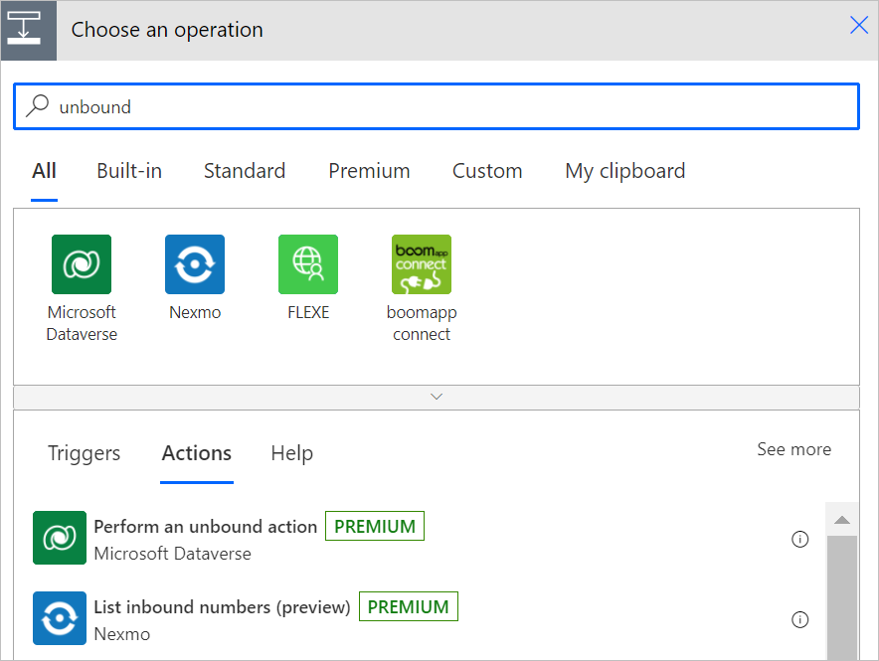
Task: Click the info icon for List inbound numbers
Action: click(x=800, y=619)
